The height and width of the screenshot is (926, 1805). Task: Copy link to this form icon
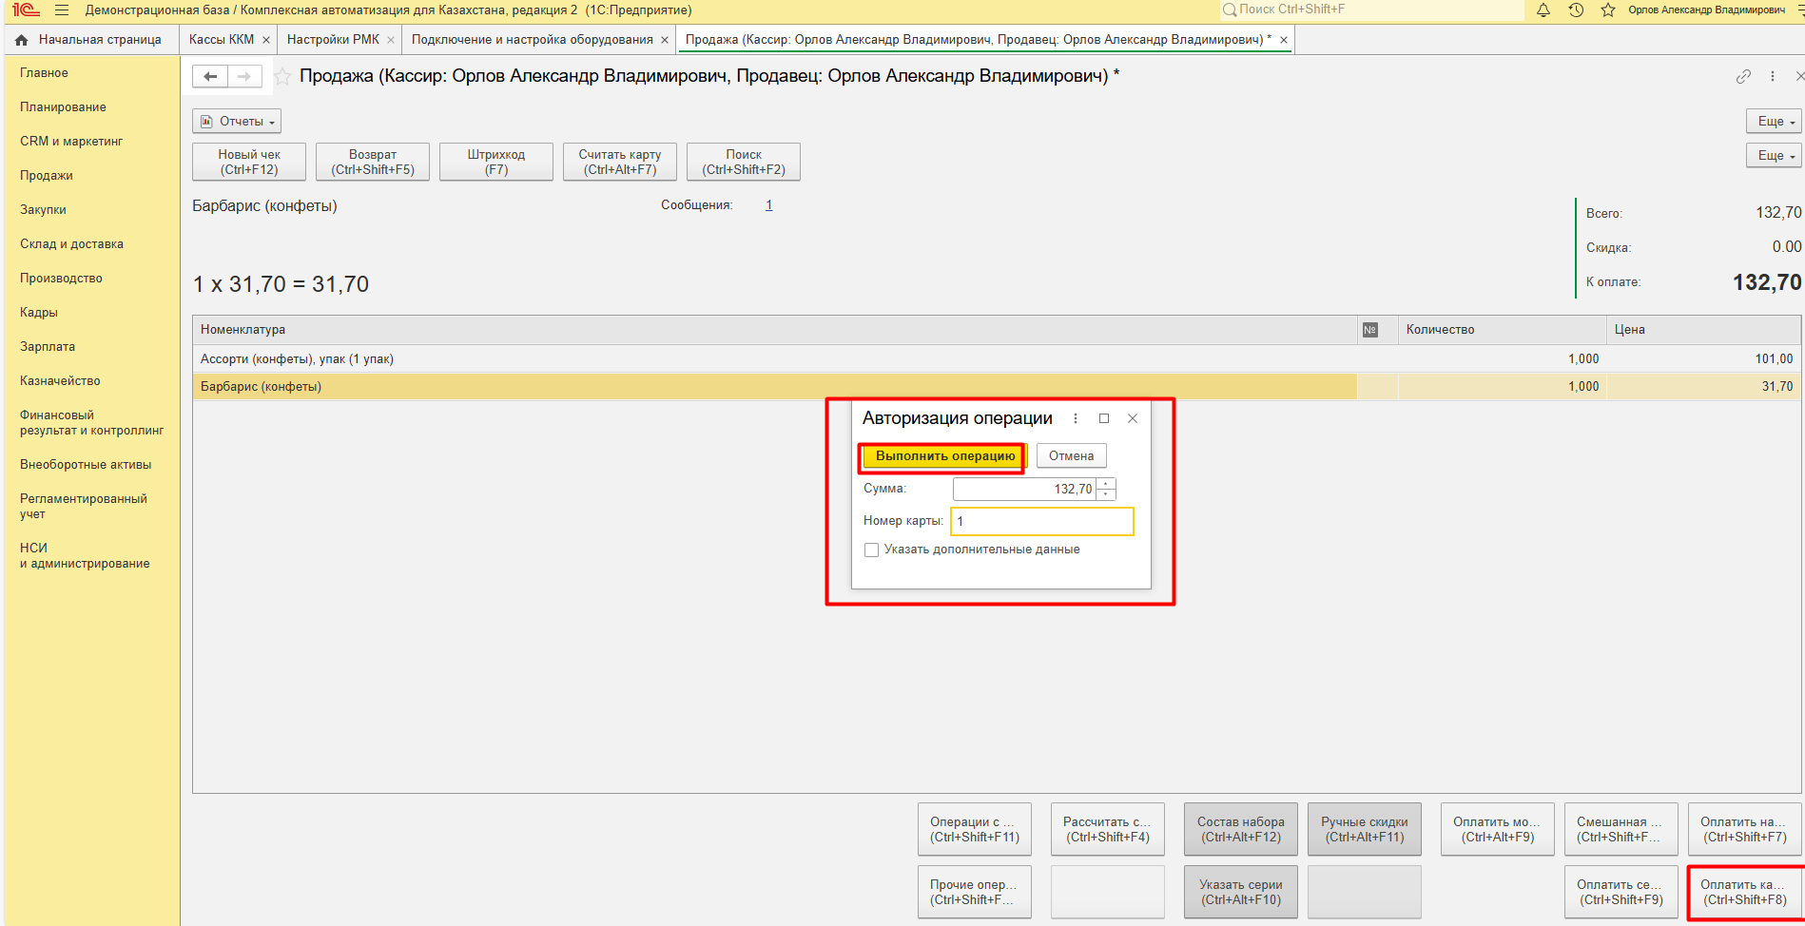[1743, 76]
